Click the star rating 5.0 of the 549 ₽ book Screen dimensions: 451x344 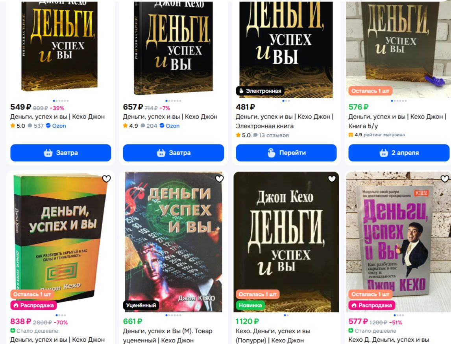click(x=18, y=126)
